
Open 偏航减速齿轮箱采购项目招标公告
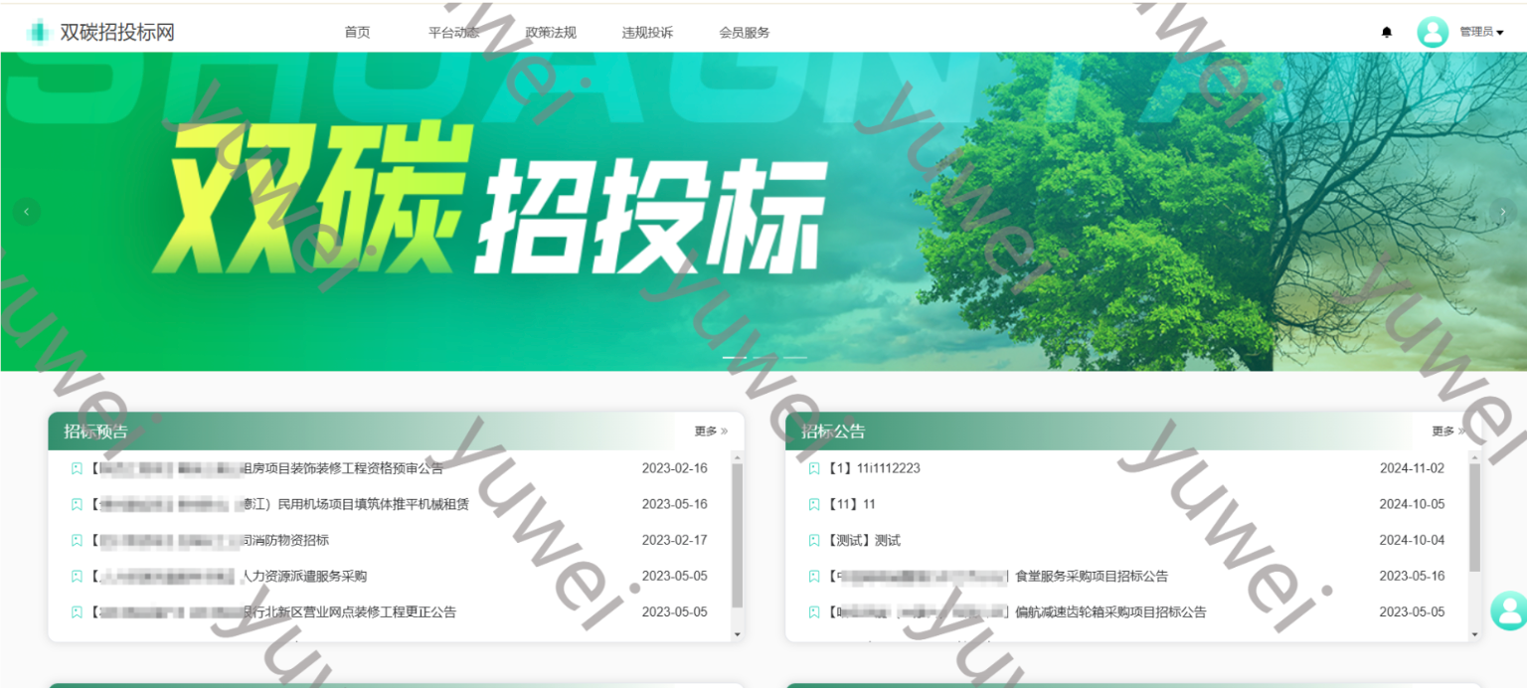click(x=1017, y=611)
